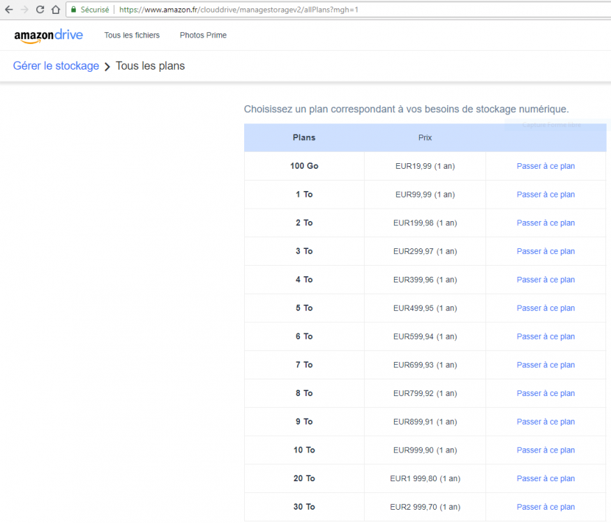The height and width of the screenshot is (523, 611).
Task: Reload the page with refresh icon
Action: pyautogui.click(x=40, y=10)
